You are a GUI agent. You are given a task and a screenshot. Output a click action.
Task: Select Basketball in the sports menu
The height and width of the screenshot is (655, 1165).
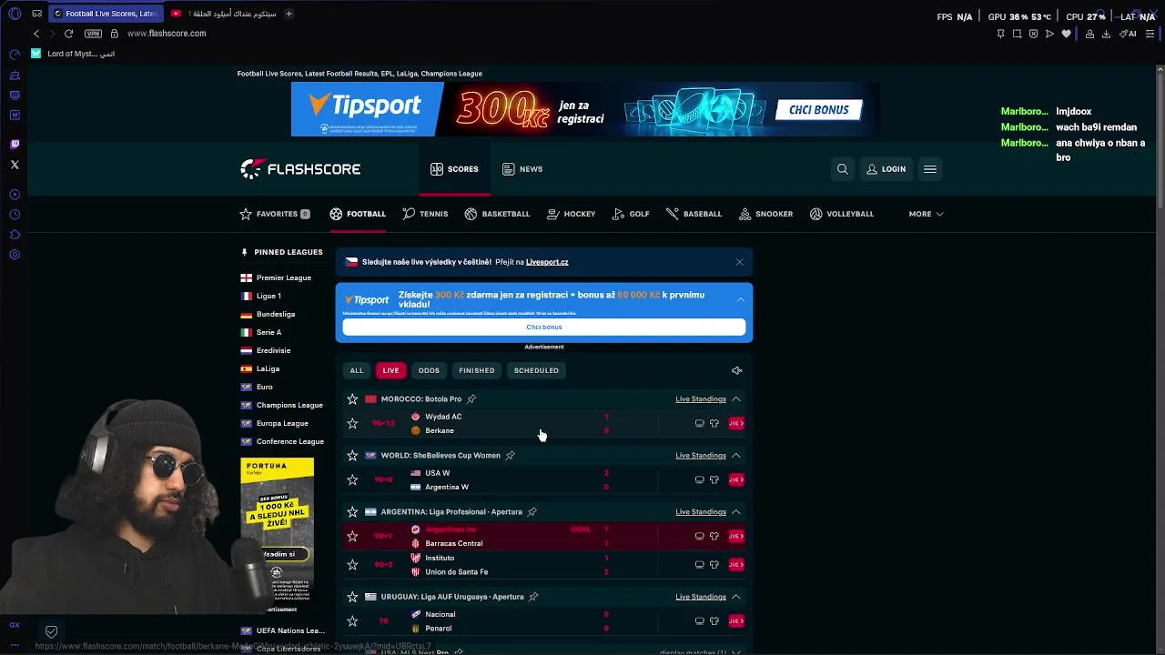497,214
